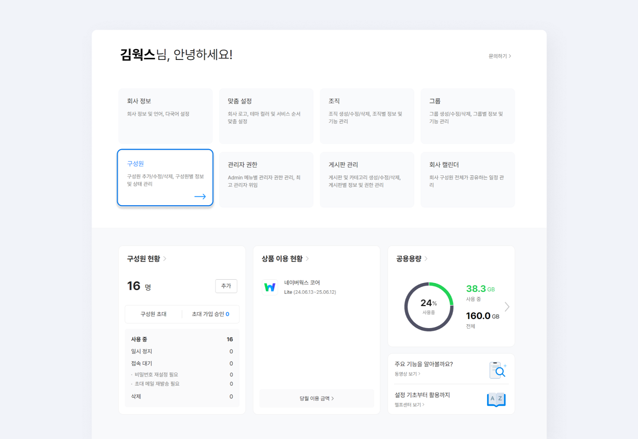Open the 네이버웍스 코어 W logo icon

pos(270,287)
